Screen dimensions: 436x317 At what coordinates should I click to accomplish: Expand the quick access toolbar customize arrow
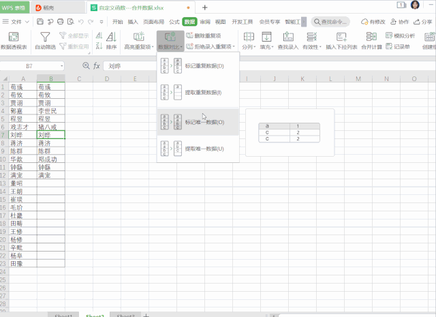click(102, 22)
